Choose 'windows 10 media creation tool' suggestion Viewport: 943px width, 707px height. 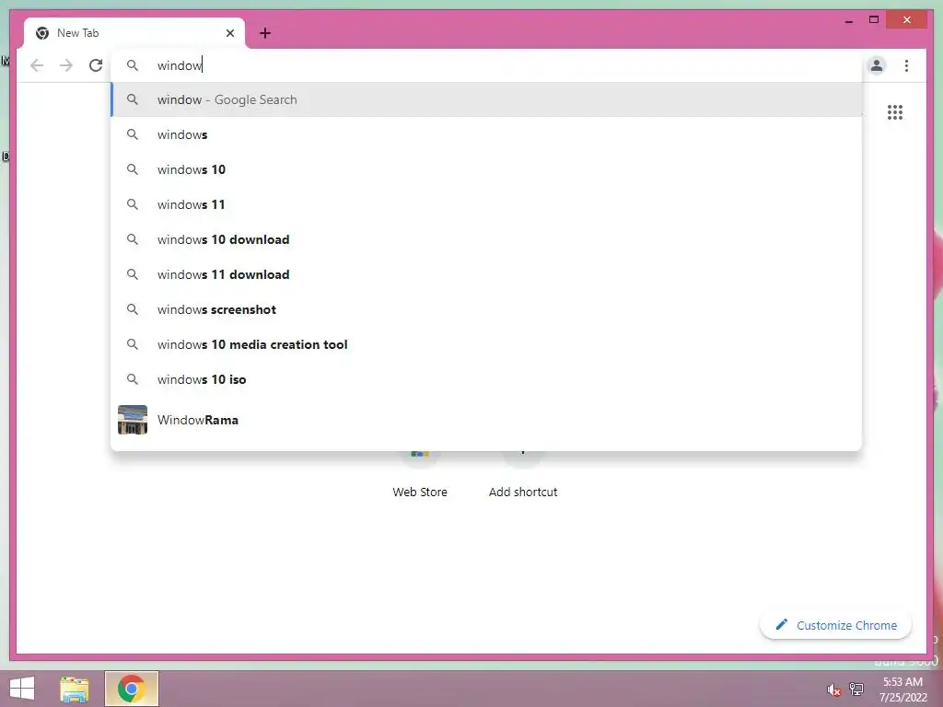click(x=486, y=344)
